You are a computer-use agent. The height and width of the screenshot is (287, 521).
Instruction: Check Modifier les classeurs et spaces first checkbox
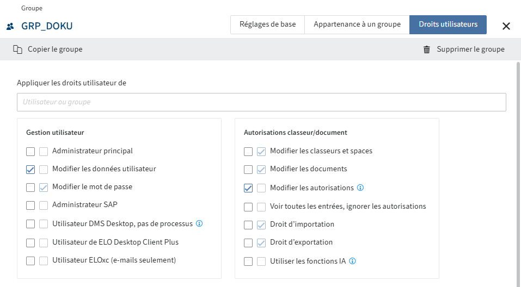tap(248, 152)
